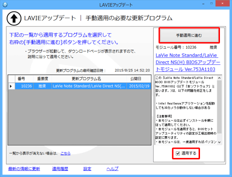
Task: Click the last checked time 2015/8/25 14:52:20
Action: [x=132, y=70]
